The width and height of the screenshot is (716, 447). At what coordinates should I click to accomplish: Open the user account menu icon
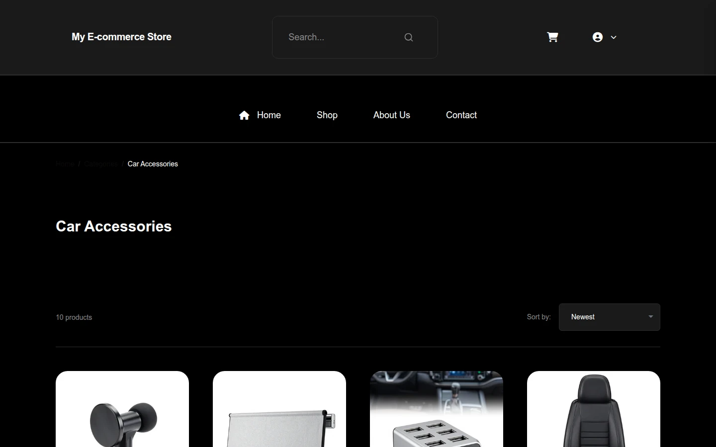tap(598, 37)
